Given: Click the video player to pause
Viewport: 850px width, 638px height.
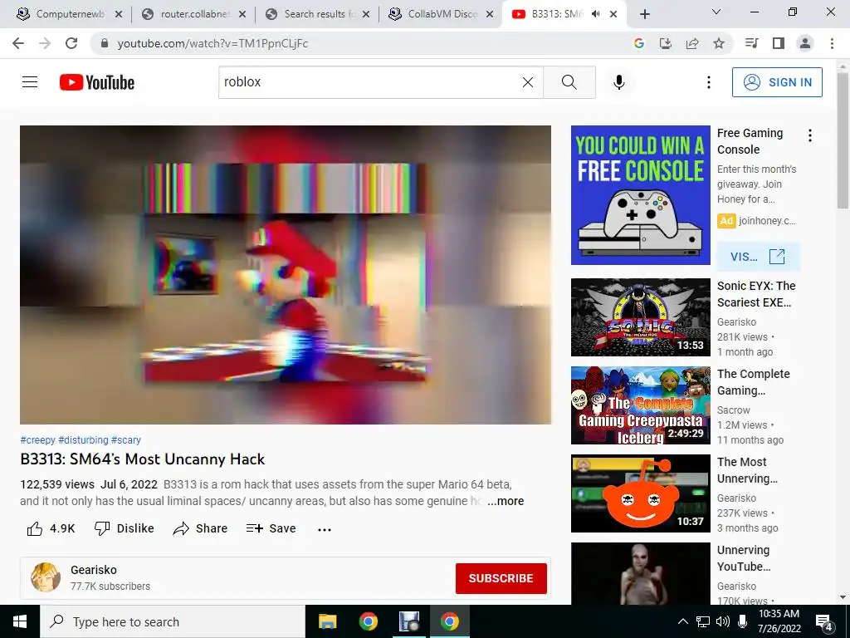Looking at the screenshot, I should (286, 274).
